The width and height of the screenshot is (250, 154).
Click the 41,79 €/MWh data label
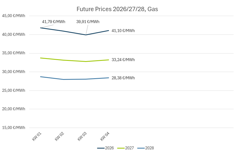coord(53,22)
